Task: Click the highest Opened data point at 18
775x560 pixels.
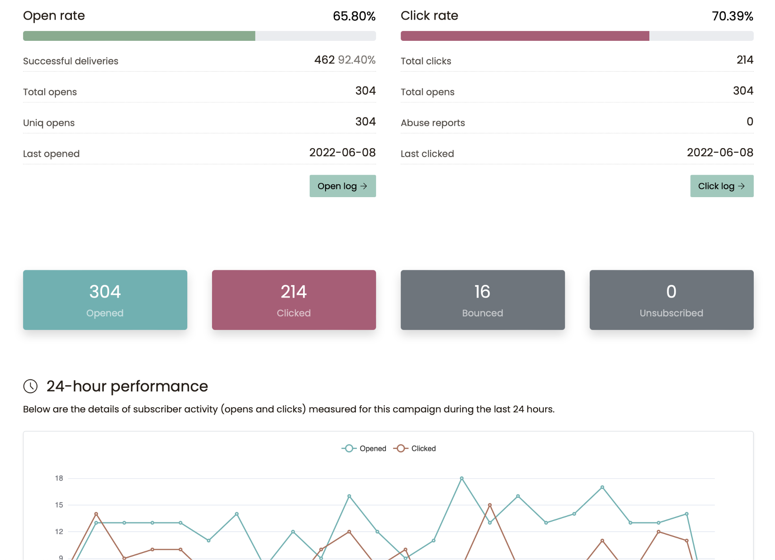Action: 462,478
